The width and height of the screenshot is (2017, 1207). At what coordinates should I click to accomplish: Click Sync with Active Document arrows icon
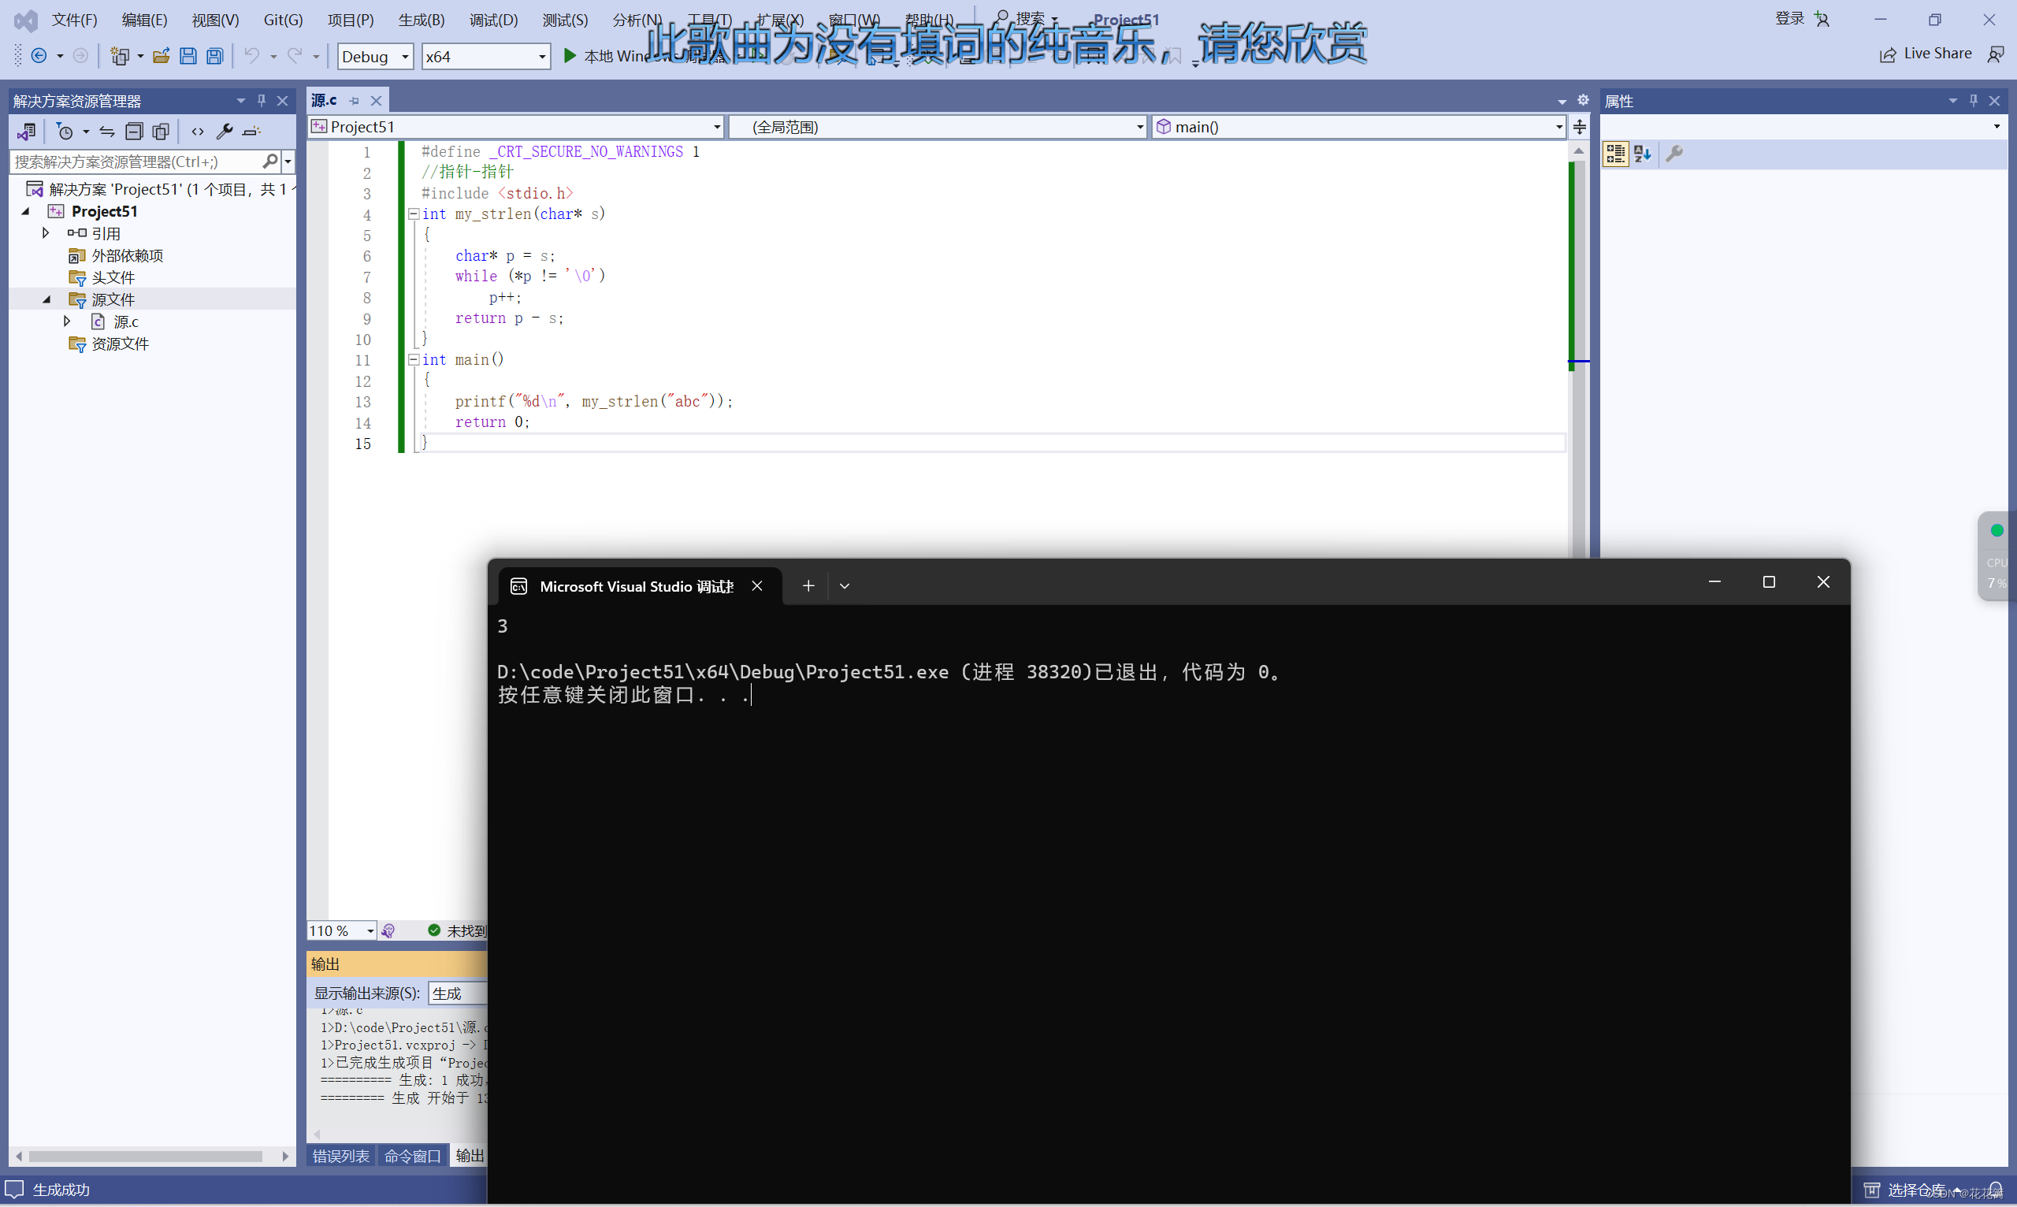coord(106,132)
